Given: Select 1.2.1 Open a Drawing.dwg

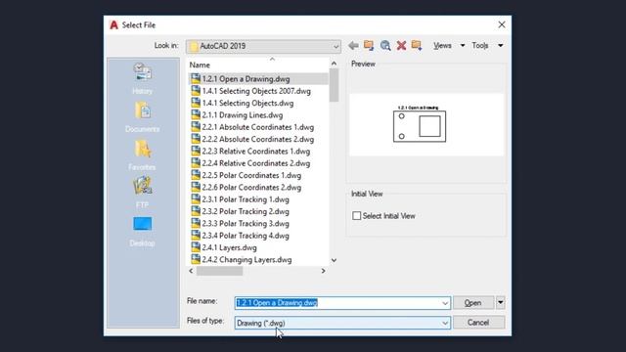Looking at the screenshot, I should 246,79.
